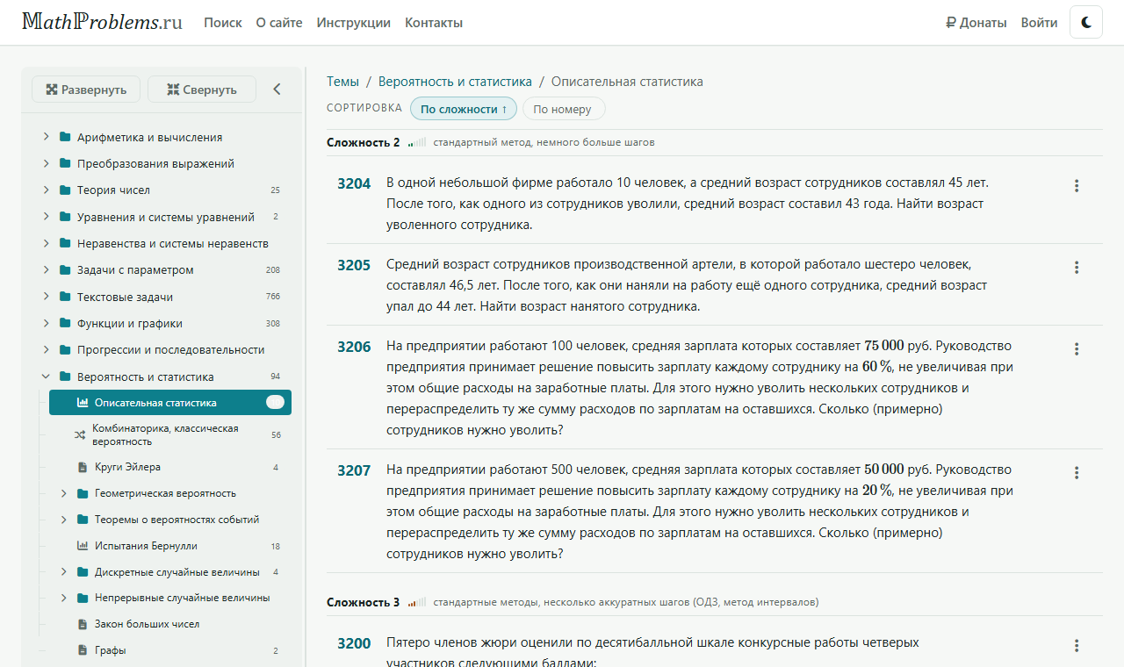Expand the Арифметика и вычисления chevron
The image size is (1124, 667).
pos(46,137)
